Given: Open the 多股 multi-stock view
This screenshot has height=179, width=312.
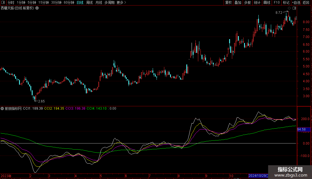Looking at the screenshot, I should (247, 2).
